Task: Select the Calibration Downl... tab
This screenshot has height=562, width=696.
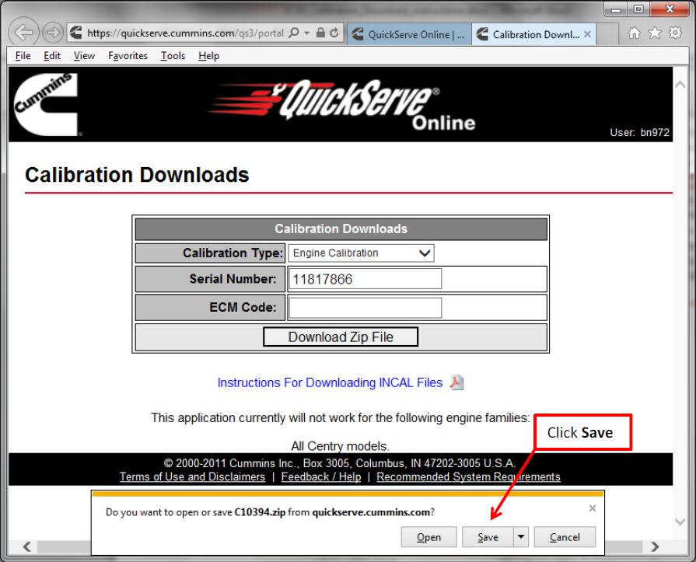Action: (x=533, y=34)
